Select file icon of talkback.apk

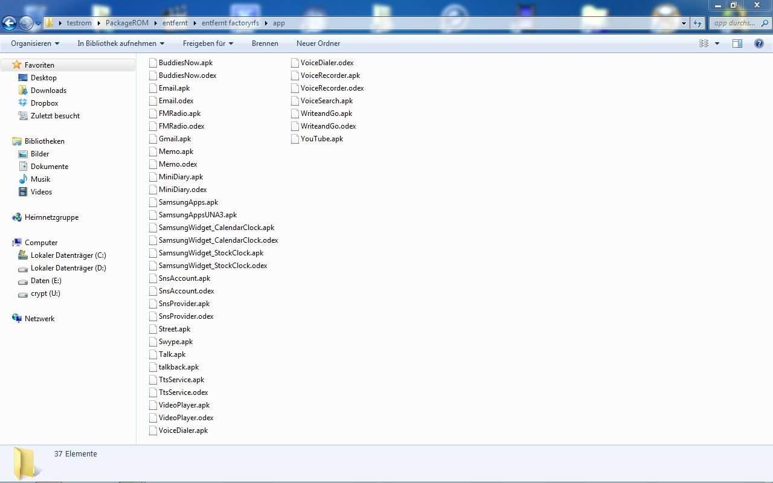[153, 367]
